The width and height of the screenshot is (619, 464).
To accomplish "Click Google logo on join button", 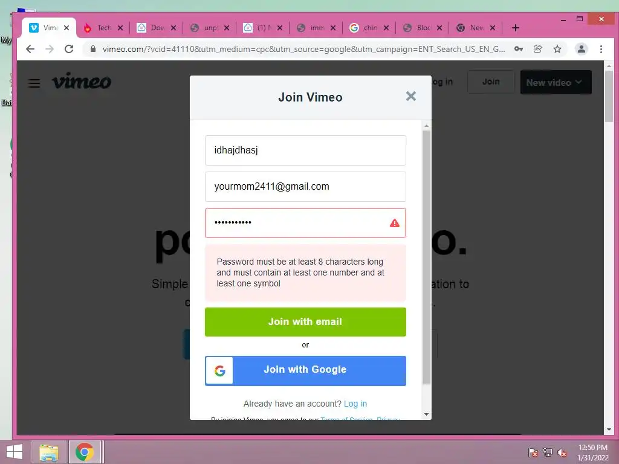I will click(x=220, y=370).
